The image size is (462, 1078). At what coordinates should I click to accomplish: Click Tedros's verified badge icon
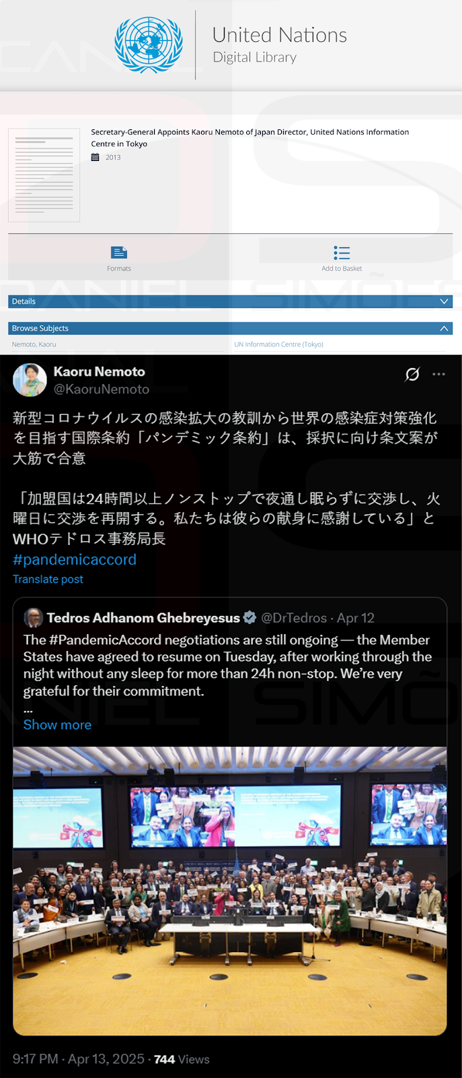click(249, 617)
